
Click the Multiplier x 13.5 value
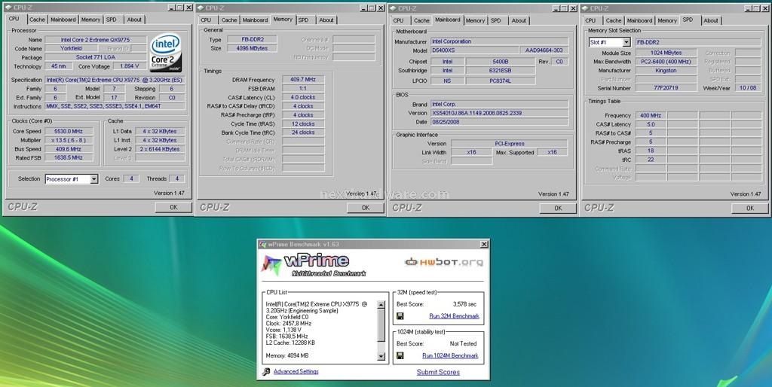[69, 140]
